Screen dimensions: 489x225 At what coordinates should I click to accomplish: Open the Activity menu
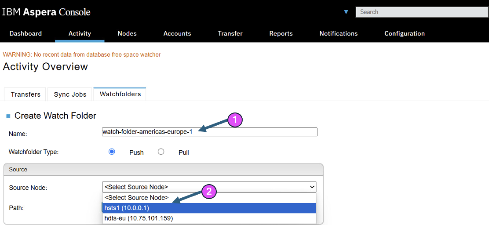[80, 33]
